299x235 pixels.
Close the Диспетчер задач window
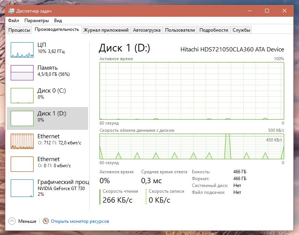285,11
